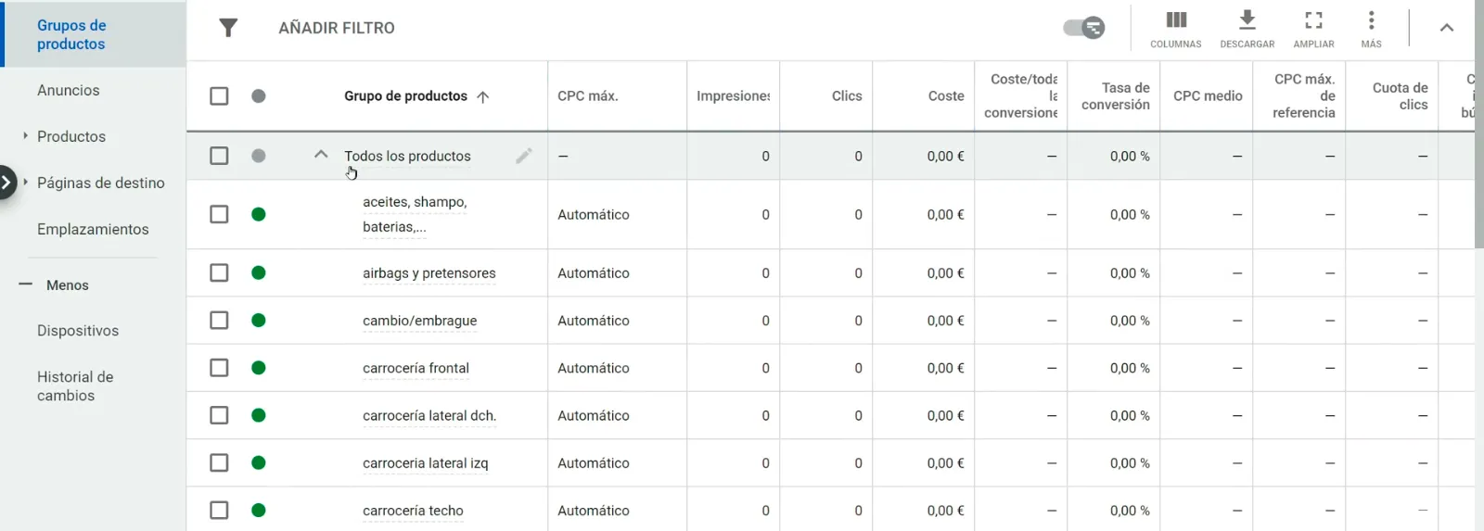Expand the Productos sidebar section
1484x531 pixels.
tap(25, 136)
